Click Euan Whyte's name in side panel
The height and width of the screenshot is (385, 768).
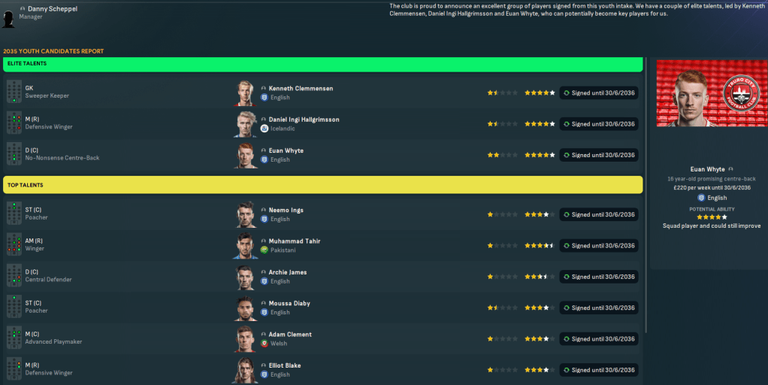pyautogui.click(x=707, y=169)
